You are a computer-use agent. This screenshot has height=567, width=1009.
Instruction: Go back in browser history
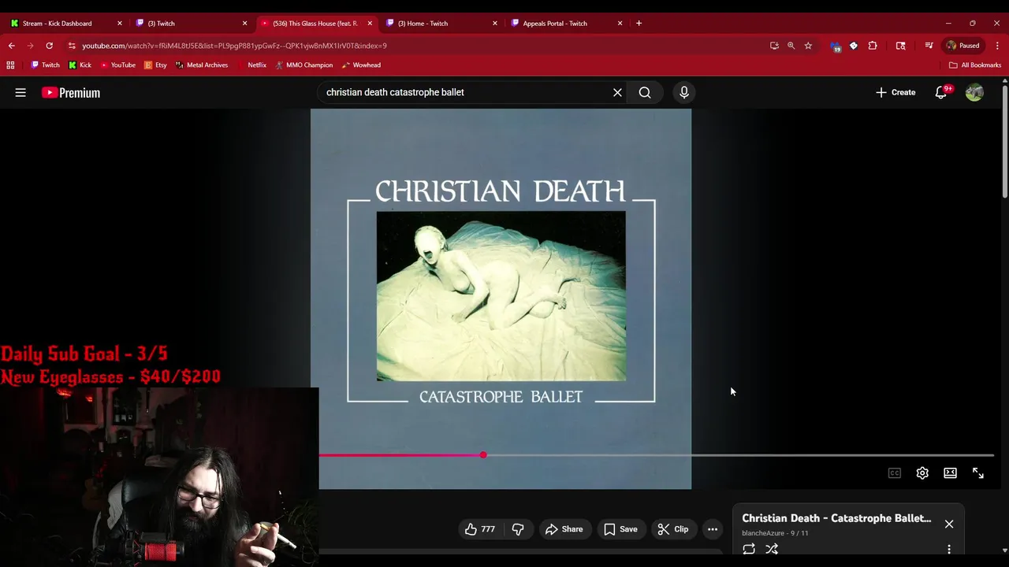coord(11,46)
